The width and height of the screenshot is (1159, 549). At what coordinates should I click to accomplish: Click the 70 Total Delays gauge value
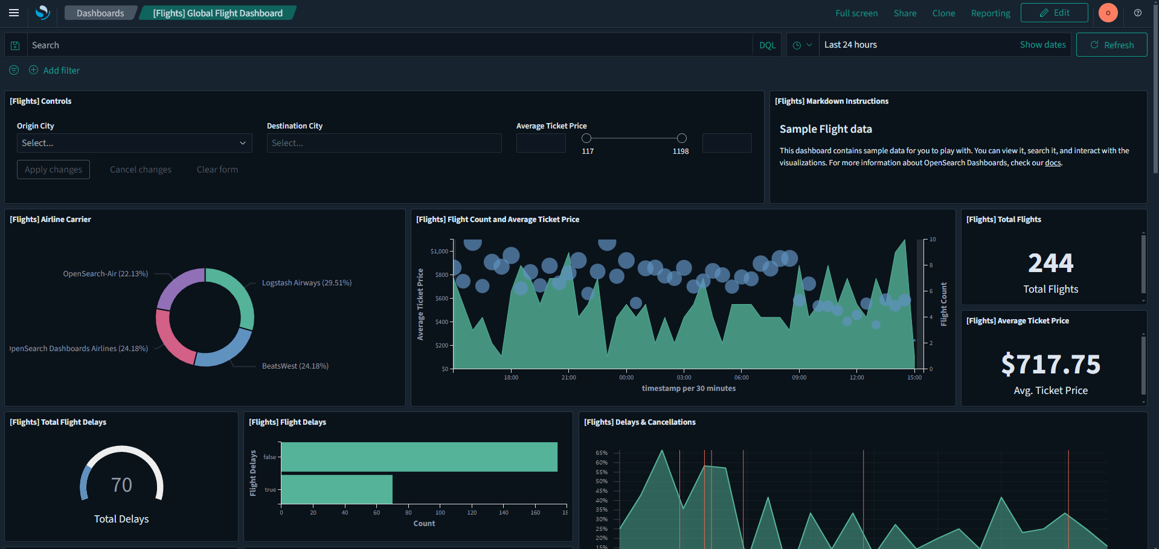point(121,485)
